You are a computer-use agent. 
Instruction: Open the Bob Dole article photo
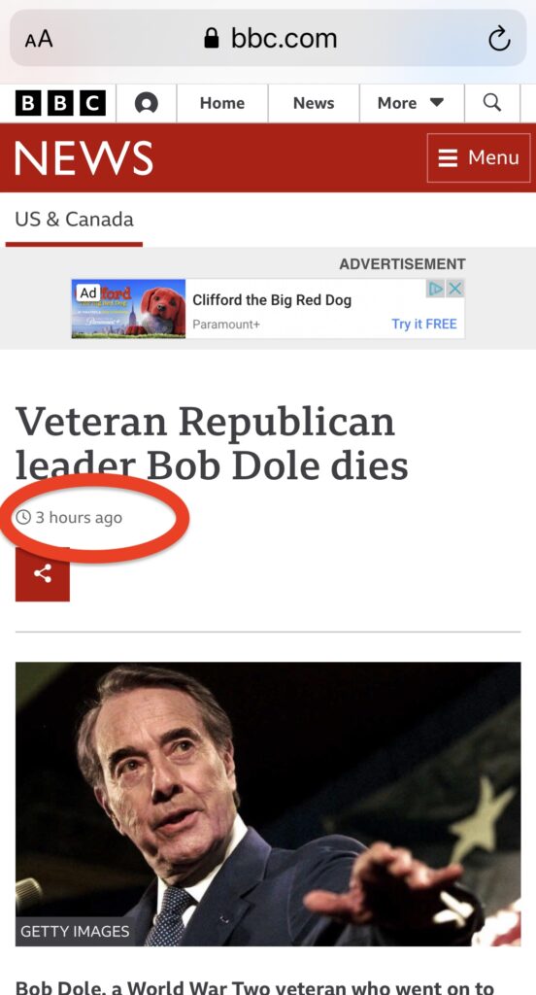[268, 804]
